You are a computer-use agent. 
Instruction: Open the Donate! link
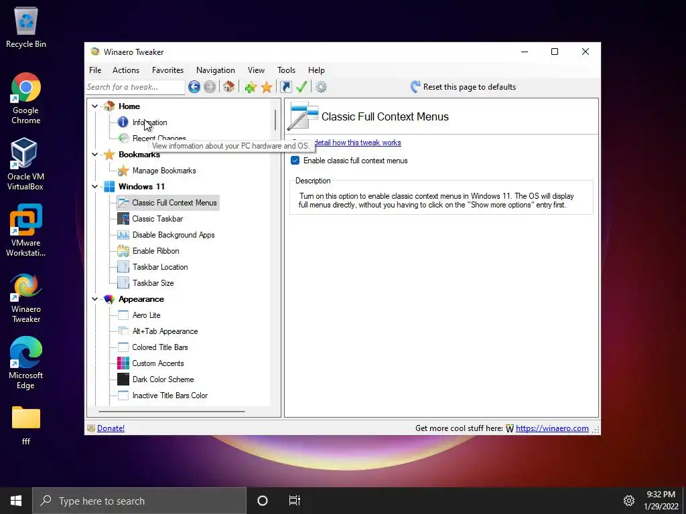coord(111,428)
